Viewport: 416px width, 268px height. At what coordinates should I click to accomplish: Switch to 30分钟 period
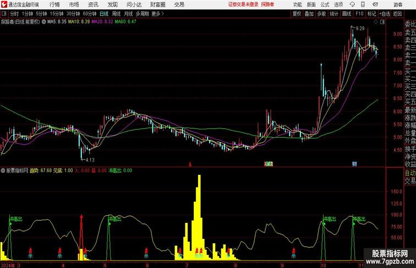point(73,14)
